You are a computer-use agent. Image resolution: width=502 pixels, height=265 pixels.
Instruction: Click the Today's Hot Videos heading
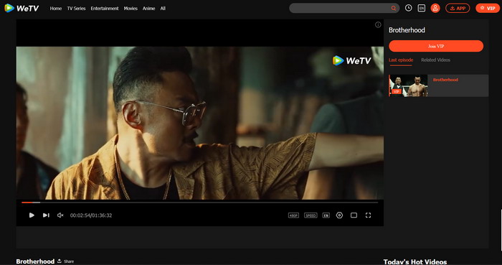[x=415, y=262]
